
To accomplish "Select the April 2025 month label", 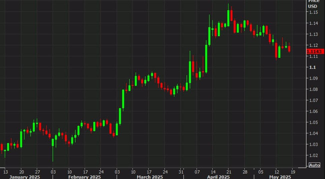I will click(219, 176).
